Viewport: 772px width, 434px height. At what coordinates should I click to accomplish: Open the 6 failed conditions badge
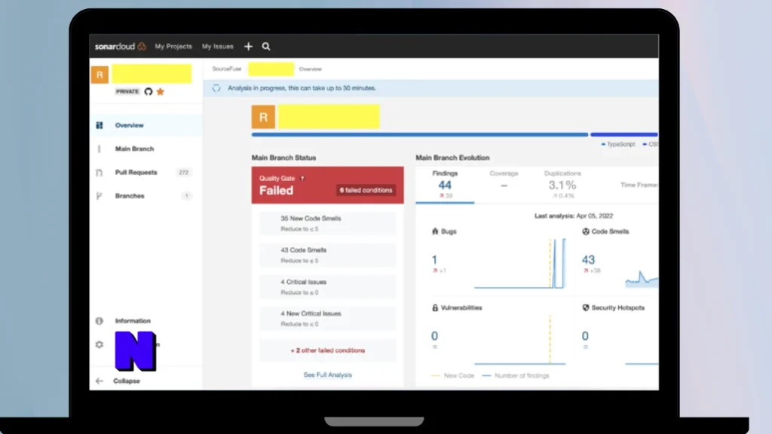point(366,190)
